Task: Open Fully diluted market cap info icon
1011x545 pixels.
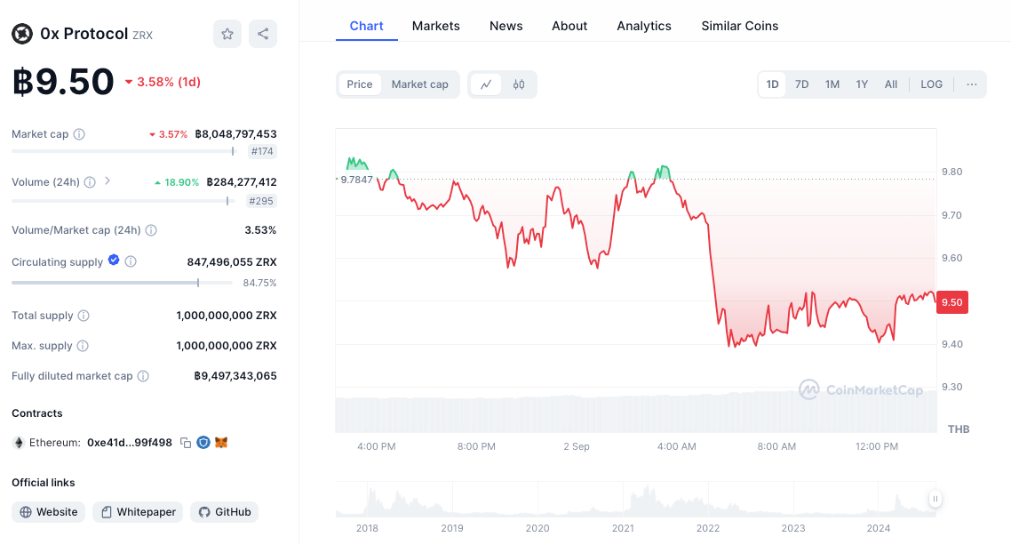Action: point(143,376)
